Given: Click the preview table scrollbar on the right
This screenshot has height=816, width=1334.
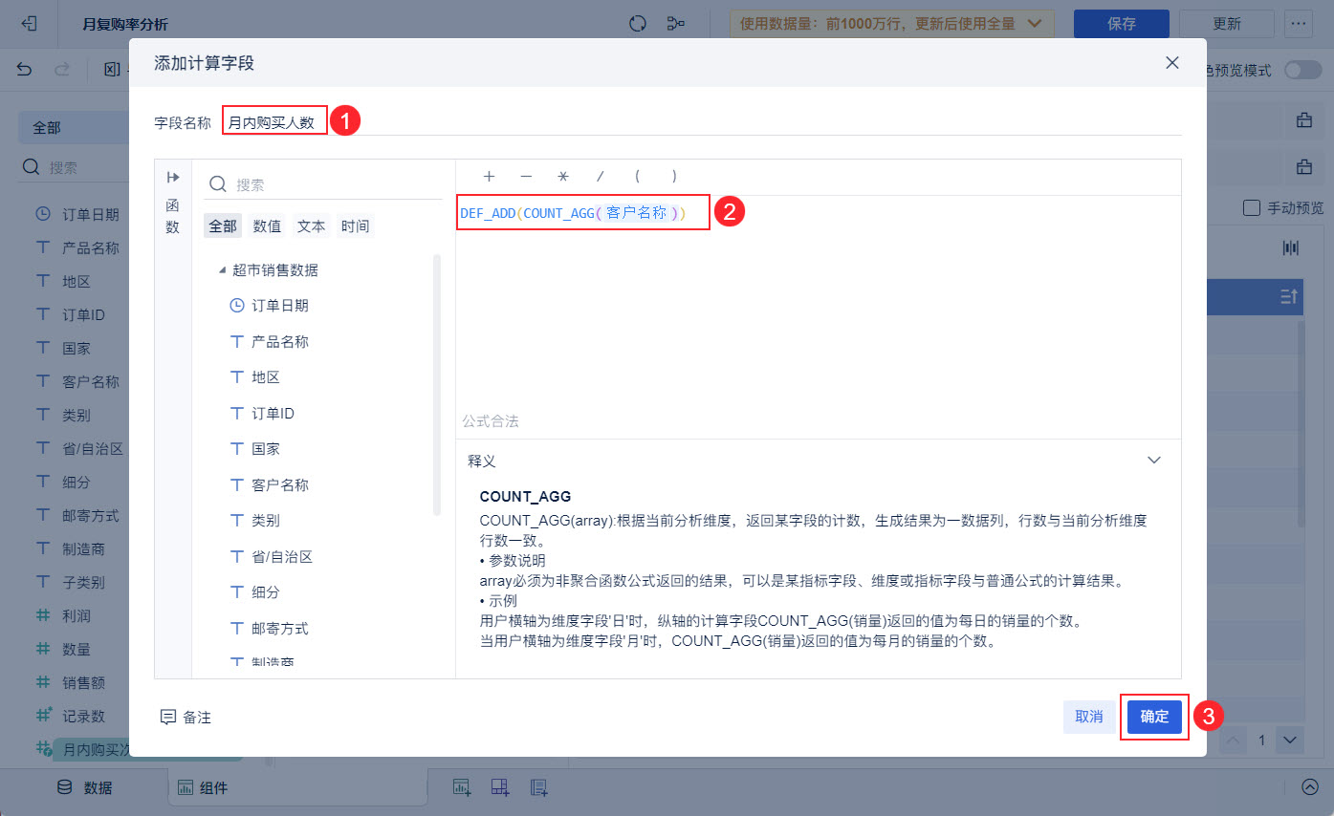Looking at the screenshot, I should (1301, 423).
